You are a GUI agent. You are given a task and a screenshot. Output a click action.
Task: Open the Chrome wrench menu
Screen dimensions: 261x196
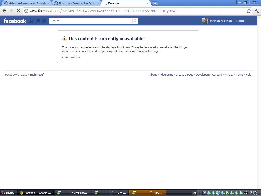pyautogui.click(x=256, y=11)
